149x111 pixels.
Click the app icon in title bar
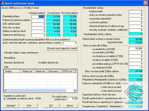[2, 3]
